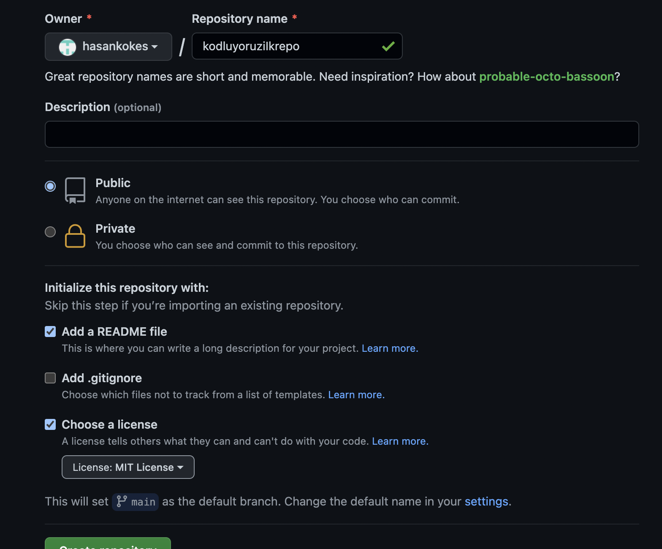The height and width of the screenshot is (549, 662).
Task: Click the 'Owner' field label
Action: coord(63,19)
